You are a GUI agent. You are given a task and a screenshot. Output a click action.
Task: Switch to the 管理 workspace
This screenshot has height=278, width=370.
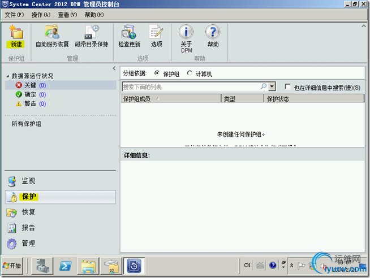click(x=60, y=244)
